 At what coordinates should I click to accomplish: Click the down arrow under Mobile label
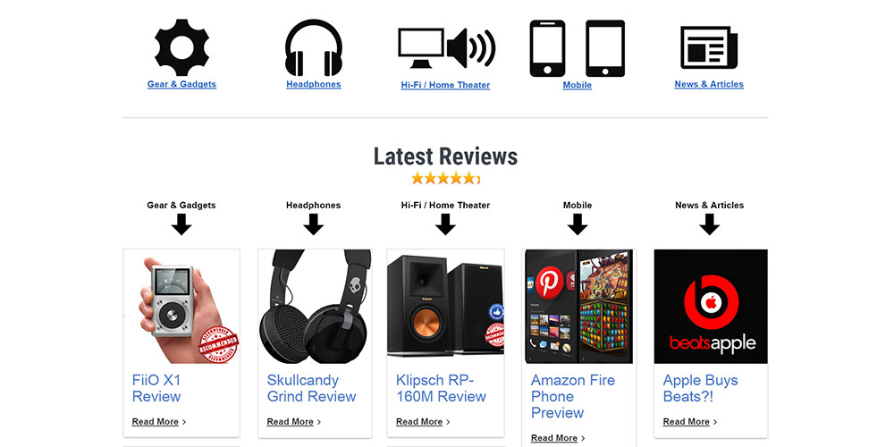(578, 224)
